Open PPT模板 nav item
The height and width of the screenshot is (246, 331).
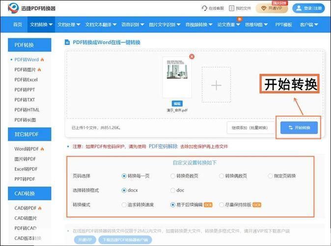pos(283,25)
